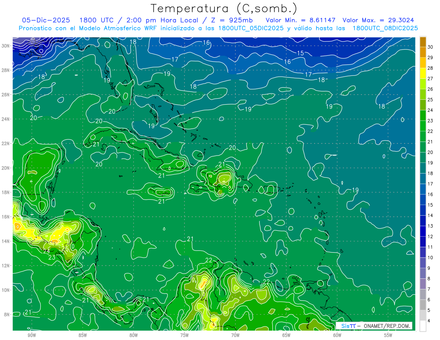Click the contour label 23 over Central America
440x340 pixels.
[52, 257]
